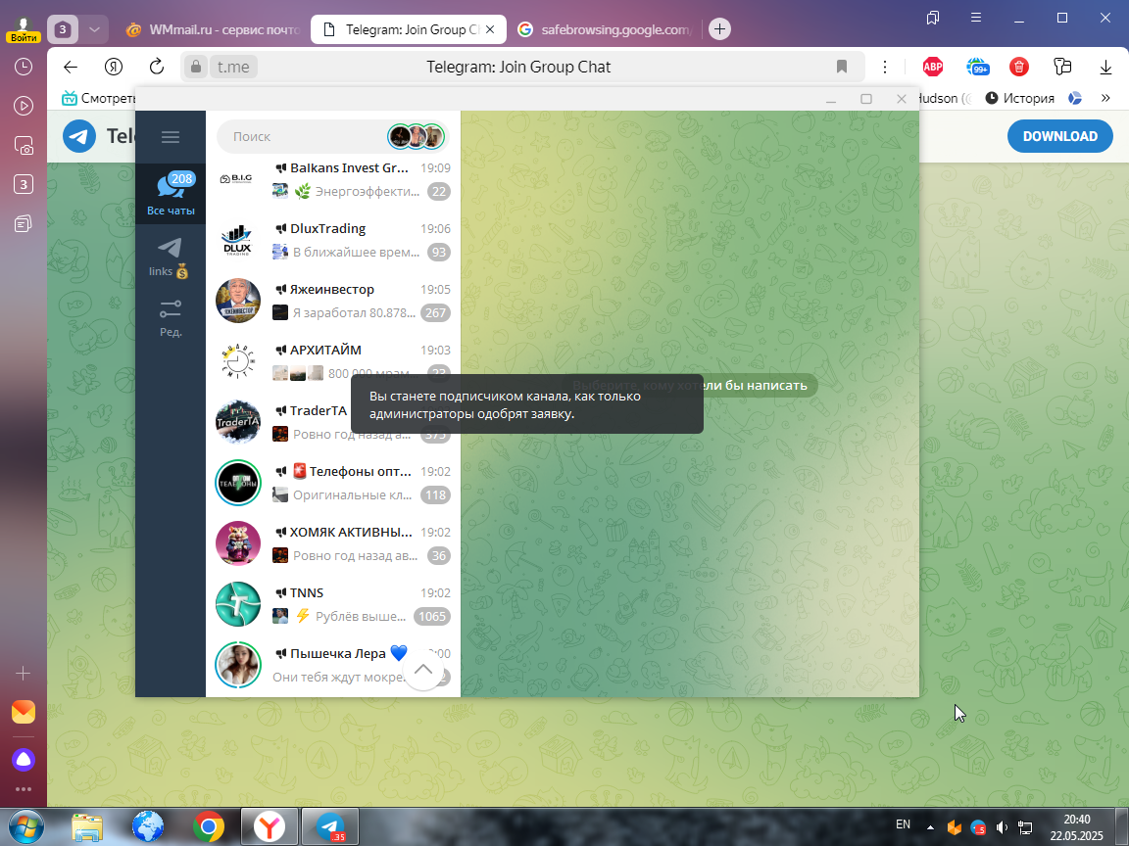Image resolution: width=1129 pixels, height=846 pixels.
Task: Open history clock icon in browser sidebar
Action: (24, 67)
